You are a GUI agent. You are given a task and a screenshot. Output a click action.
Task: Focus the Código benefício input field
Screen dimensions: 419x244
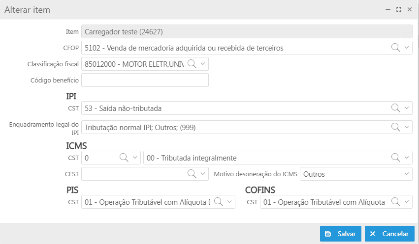click(x=145, y=80)
